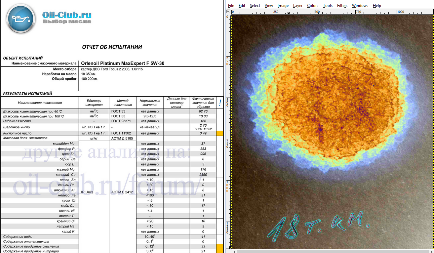Click the horizontal ruler in GIMP
This screenshot has width=434, height=253.
click(332, 12)
